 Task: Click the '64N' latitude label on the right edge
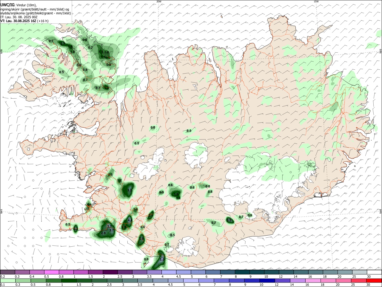(381, 211)
